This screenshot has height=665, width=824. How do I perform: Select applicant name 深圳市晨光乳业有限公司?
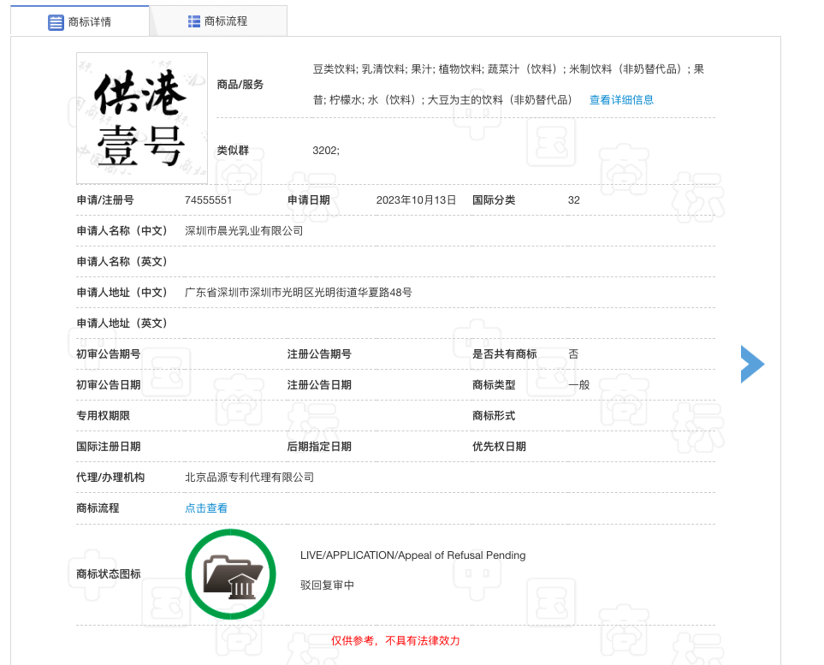click(244, 231)
